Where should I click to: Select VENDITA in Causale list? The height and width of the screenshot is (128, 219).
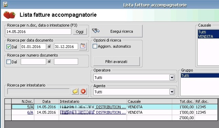click(x=208, y=36)
